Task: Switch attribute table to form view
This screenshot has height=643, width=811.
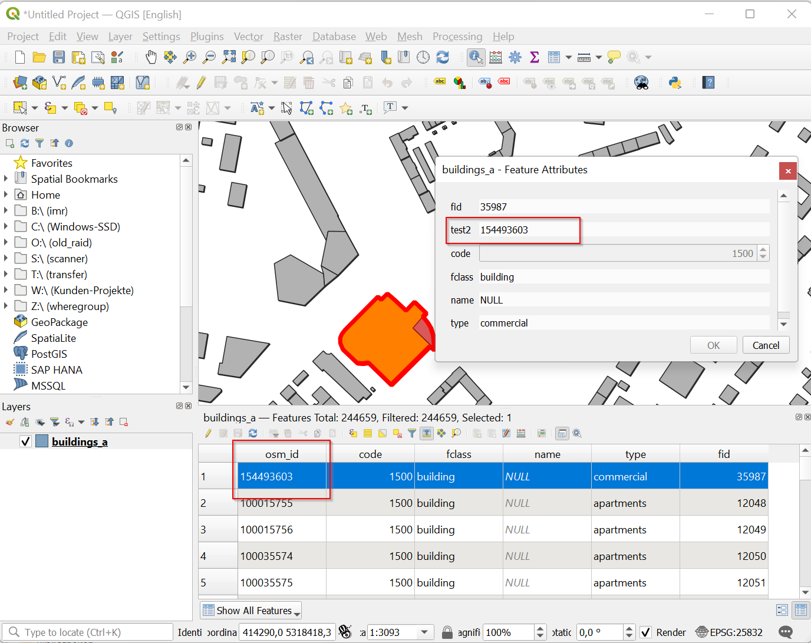Action: [782, 610]
